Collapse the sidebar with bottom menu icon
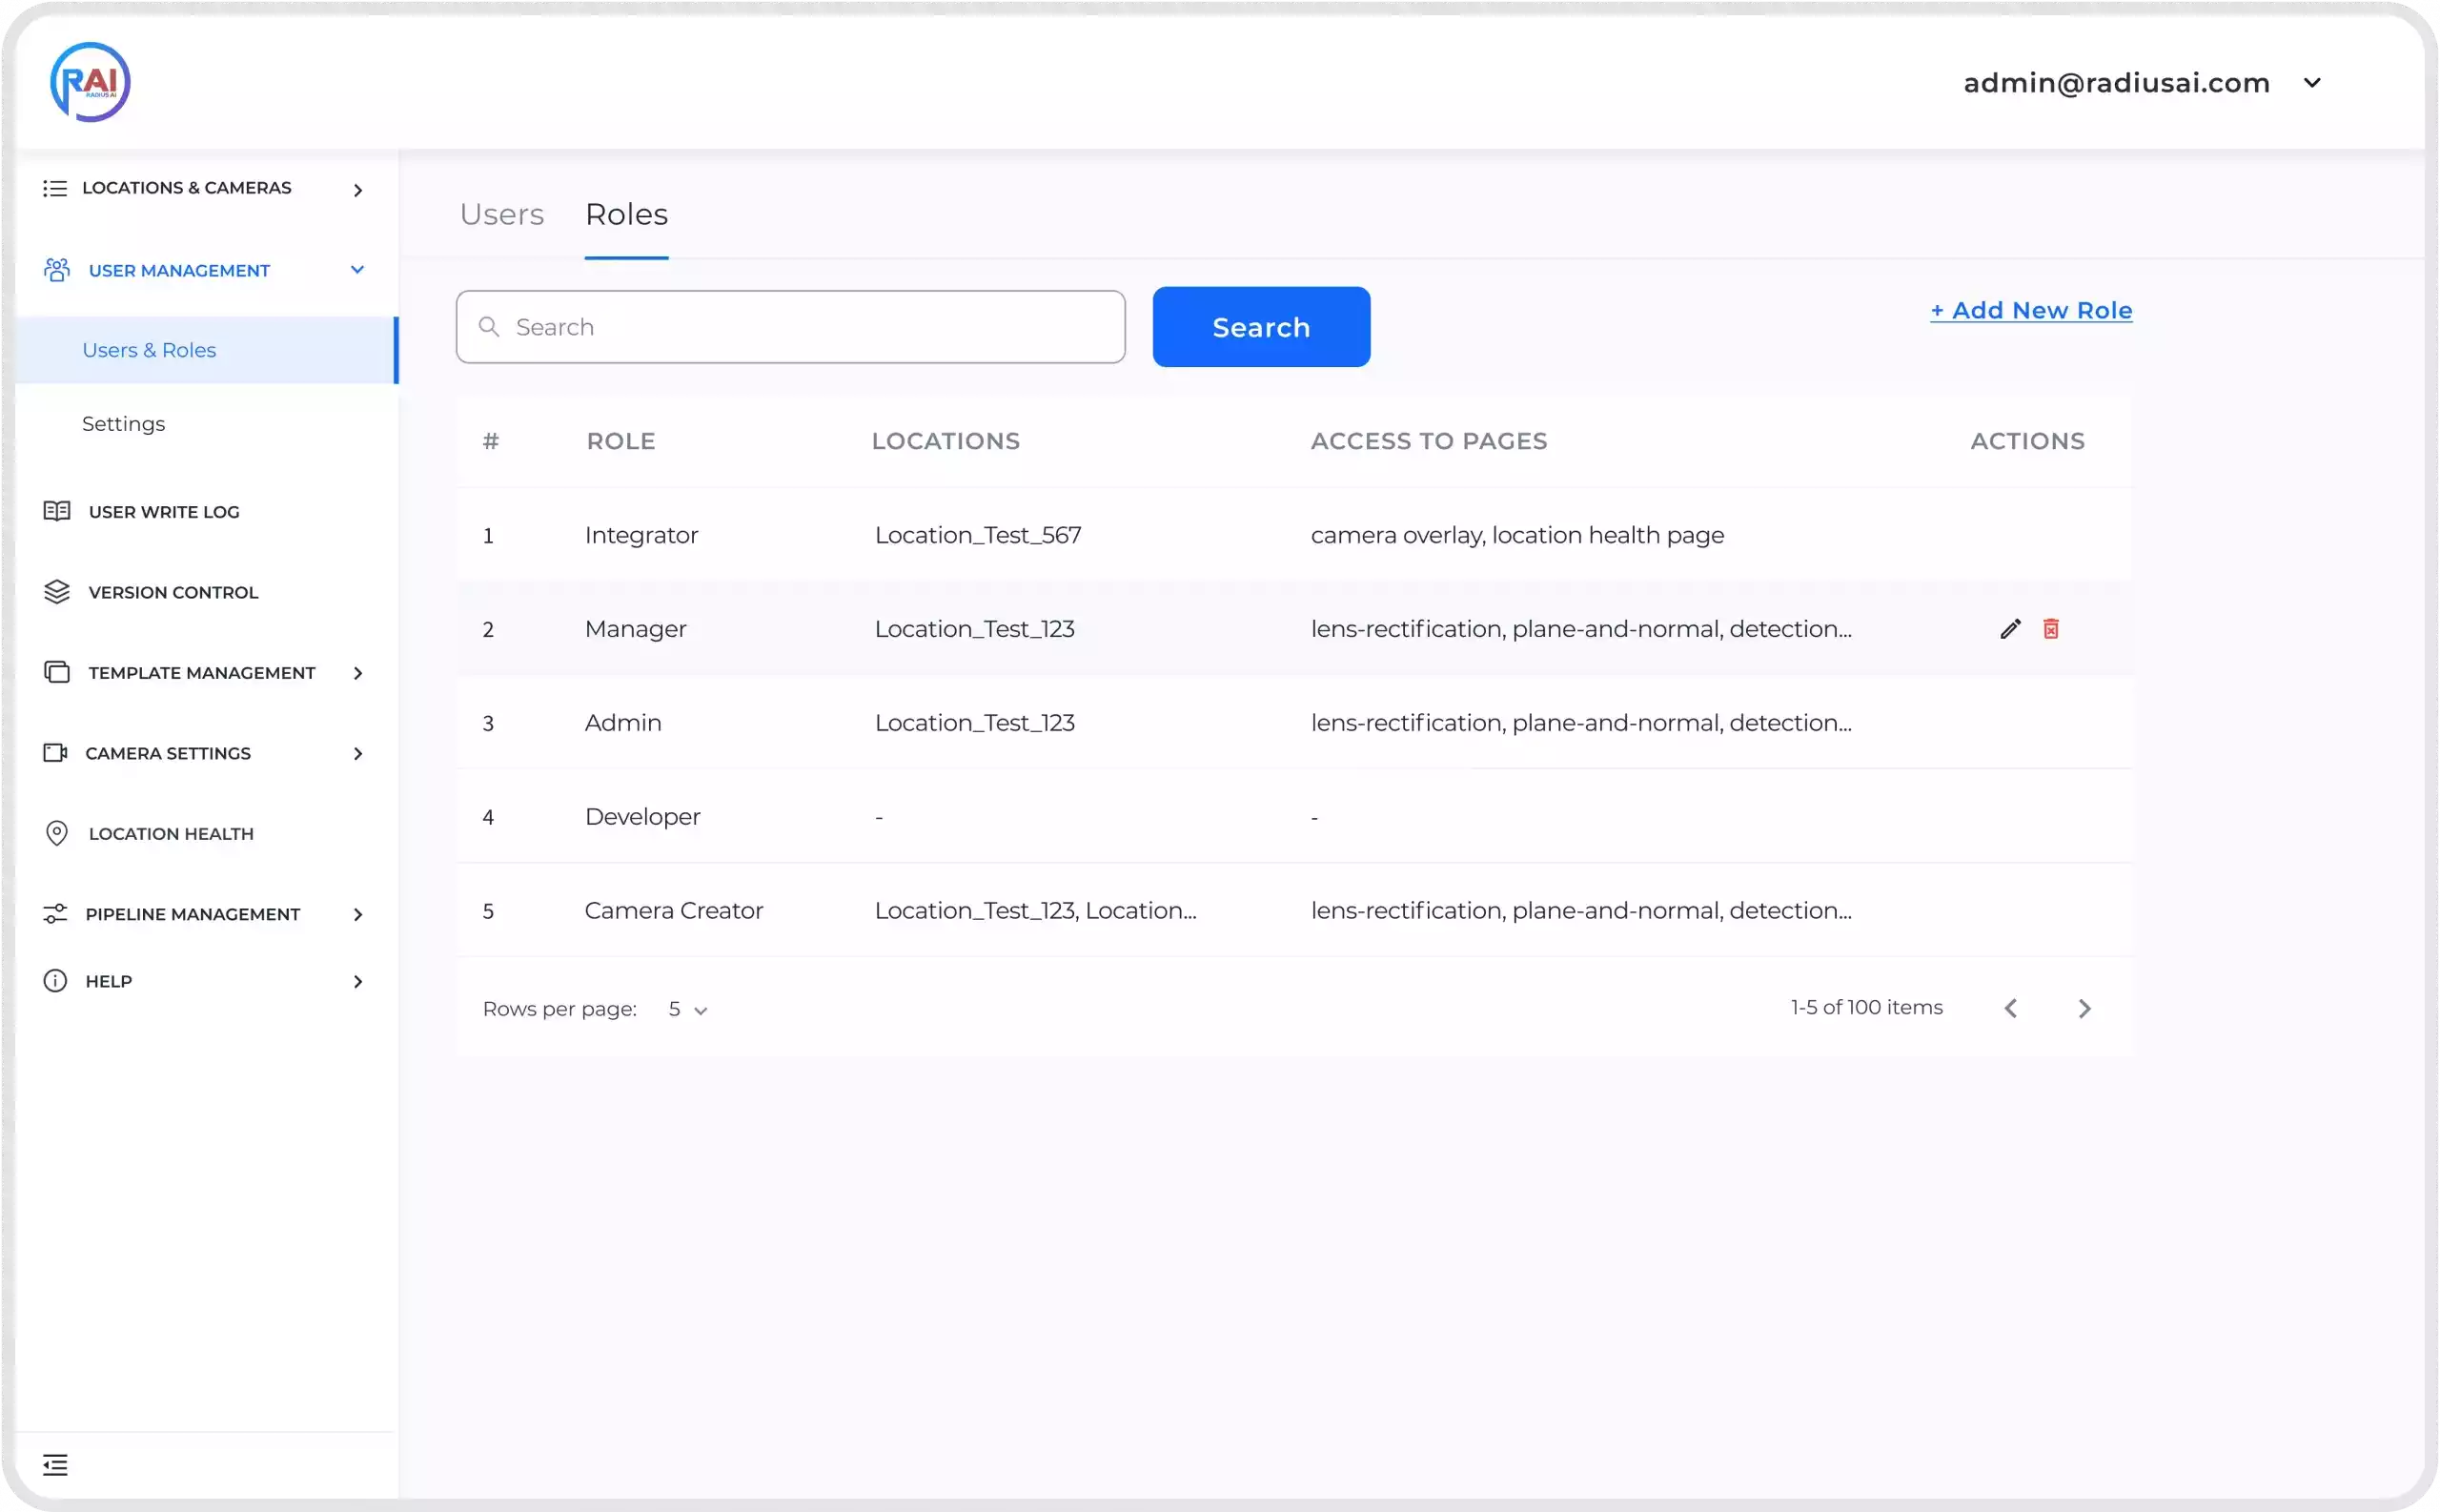 [x=55, y=1465]
